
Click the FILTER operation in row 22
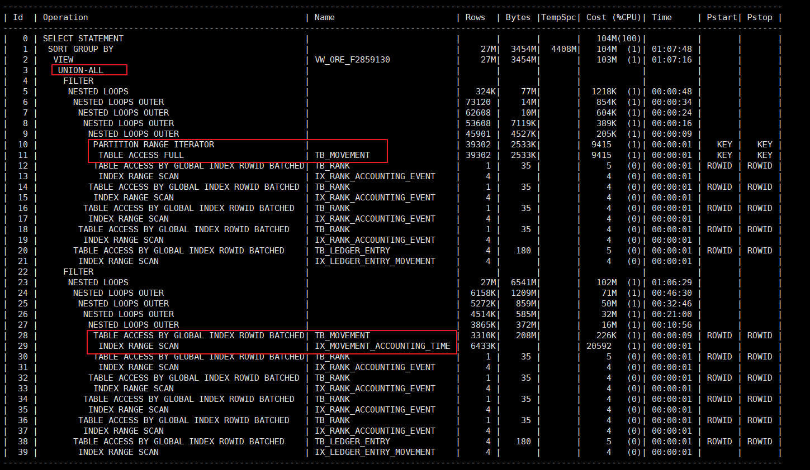pos(78,272)
